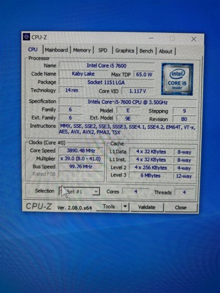Click the instructions list starting with MMX
Viewport: 220px width, 293px height.
(x=127, y=129)
